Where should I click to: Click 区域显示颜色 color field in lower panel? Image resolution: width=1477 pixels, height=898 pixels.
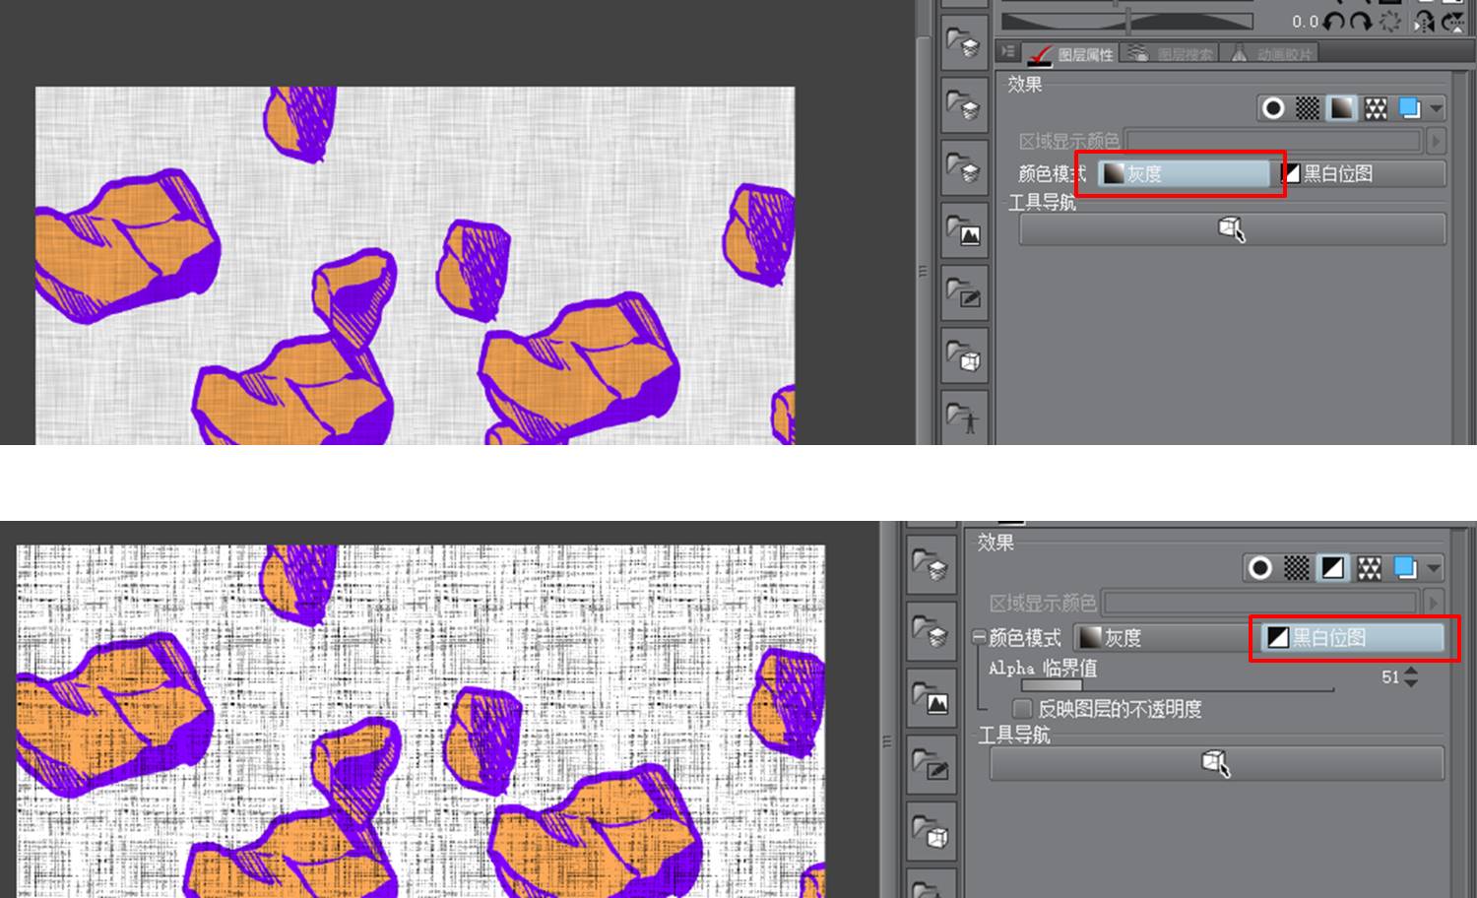(x=1260, y=603)
